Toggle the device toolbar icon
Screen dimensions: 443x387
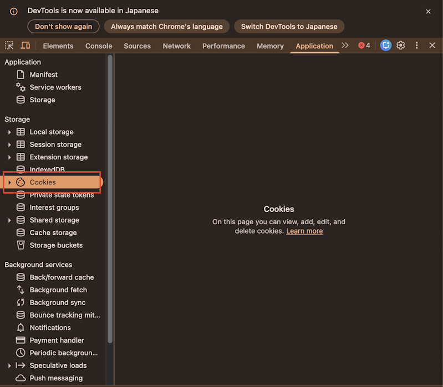click(26, 45)
